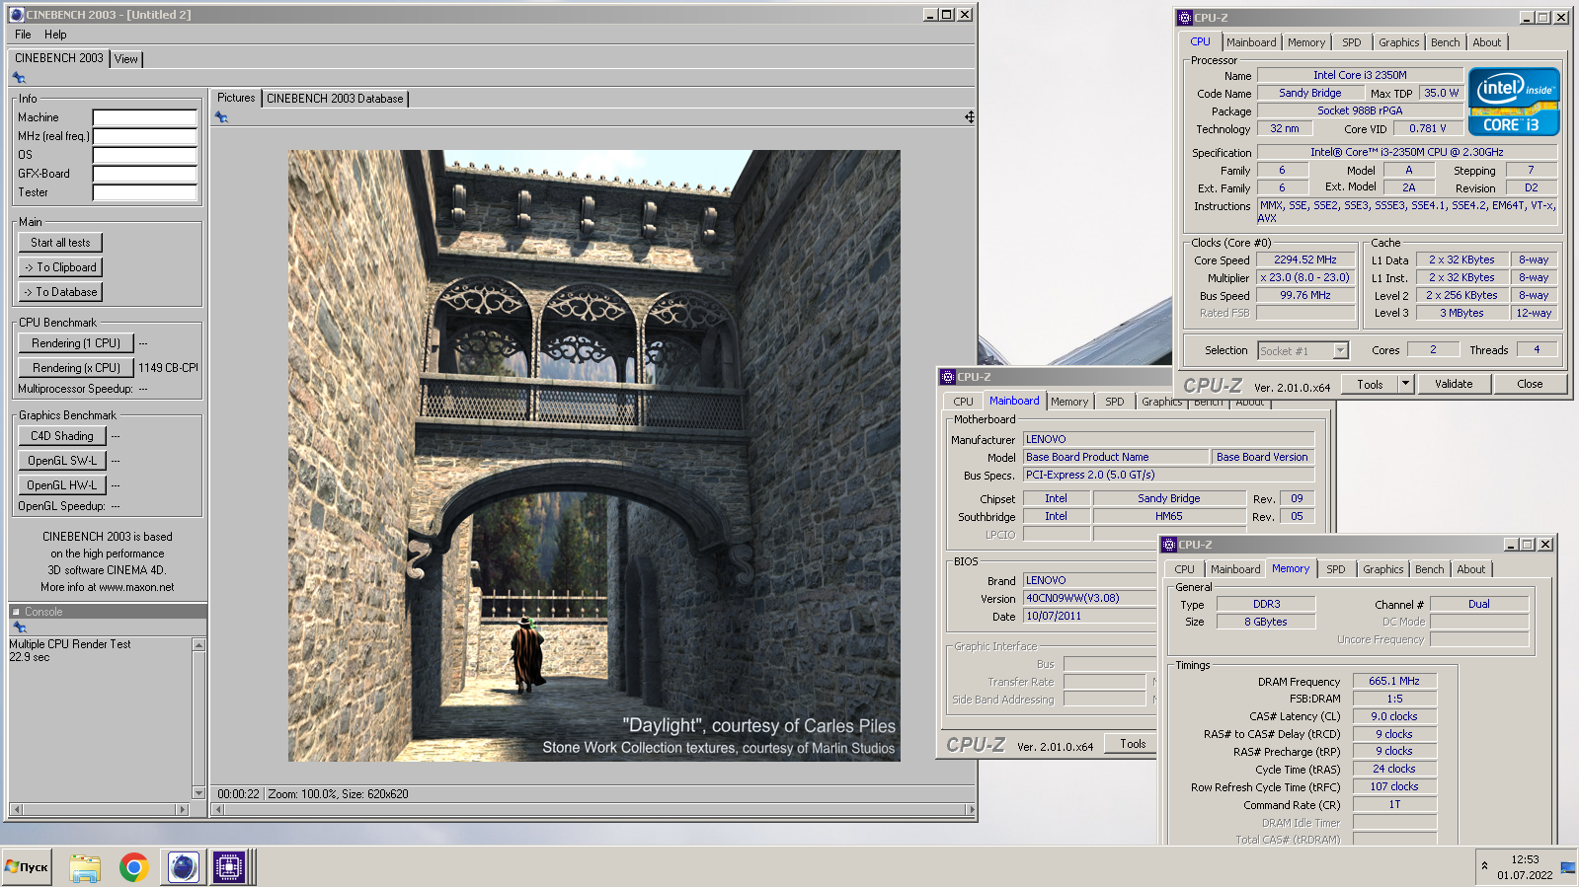Open Memory tab in top CPU-Z window
This screenshot has height=887, width=1579.
pyautogui.click(x=1306, y=42)
